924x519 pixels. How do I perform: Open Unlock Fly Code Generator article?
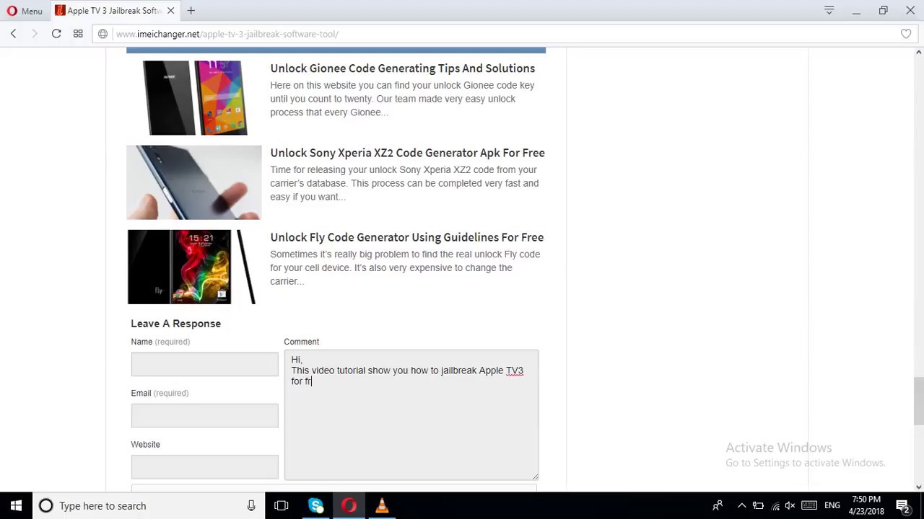407,237
